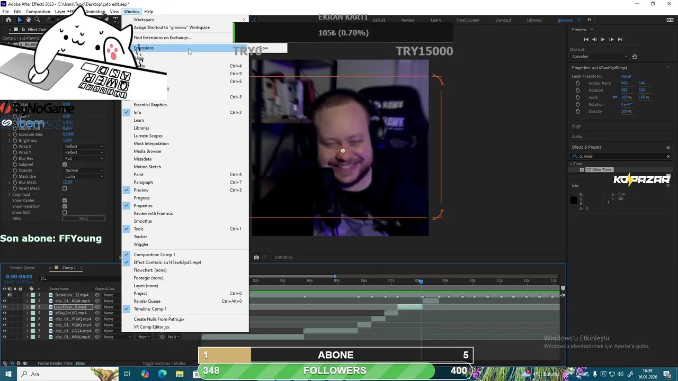
Task: Switch to the Libraries workspace
Action: (534, 20)
